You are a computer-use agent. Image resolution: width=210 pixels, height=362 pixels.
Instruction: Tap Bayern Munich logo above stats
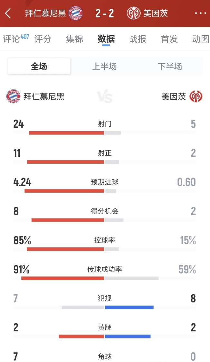[13, 96]
